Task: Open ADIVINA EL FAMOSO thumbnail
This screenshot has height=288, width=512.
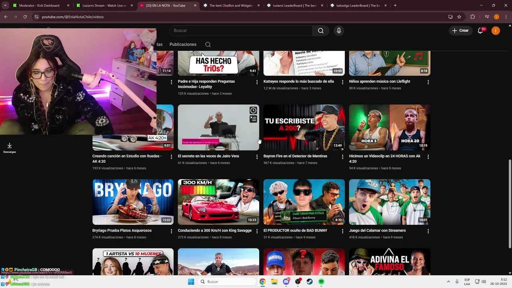Action: [x=390, y=262]
